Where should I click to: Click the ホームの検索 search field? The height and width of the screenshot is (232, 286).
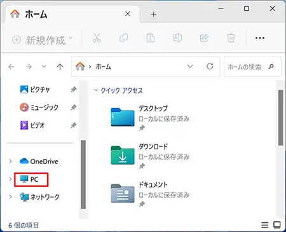pyautogui.click(x=252, y=67)
